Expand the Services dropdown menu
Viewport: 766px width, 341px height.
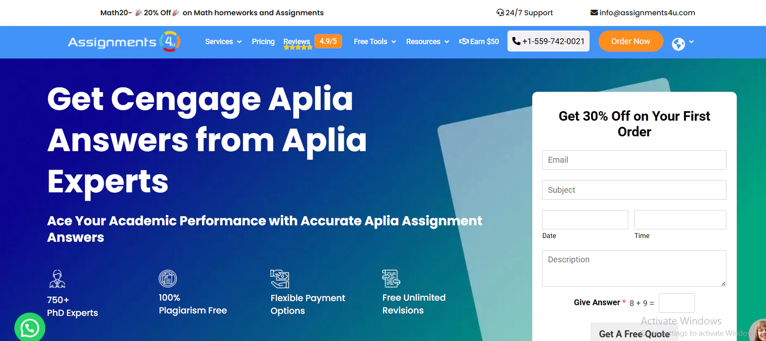[223, 42]
